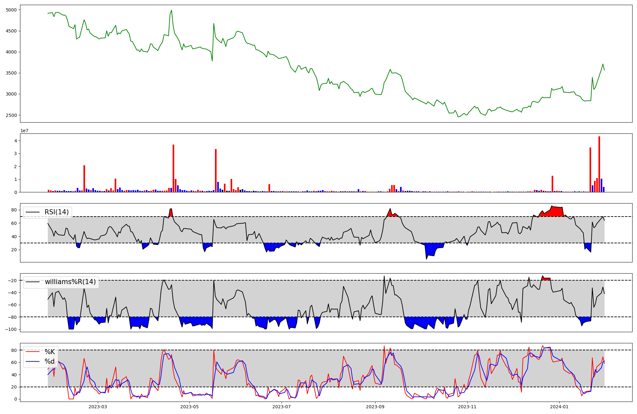Click the -100 Williams %R axis label

(x=11, y=329)
